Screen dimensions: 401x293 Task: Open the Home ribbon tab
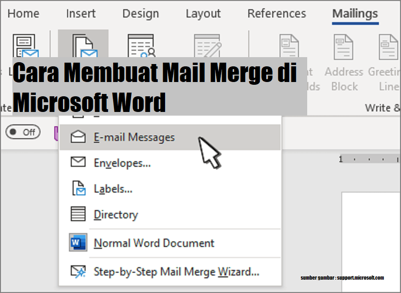pos(23,13)
